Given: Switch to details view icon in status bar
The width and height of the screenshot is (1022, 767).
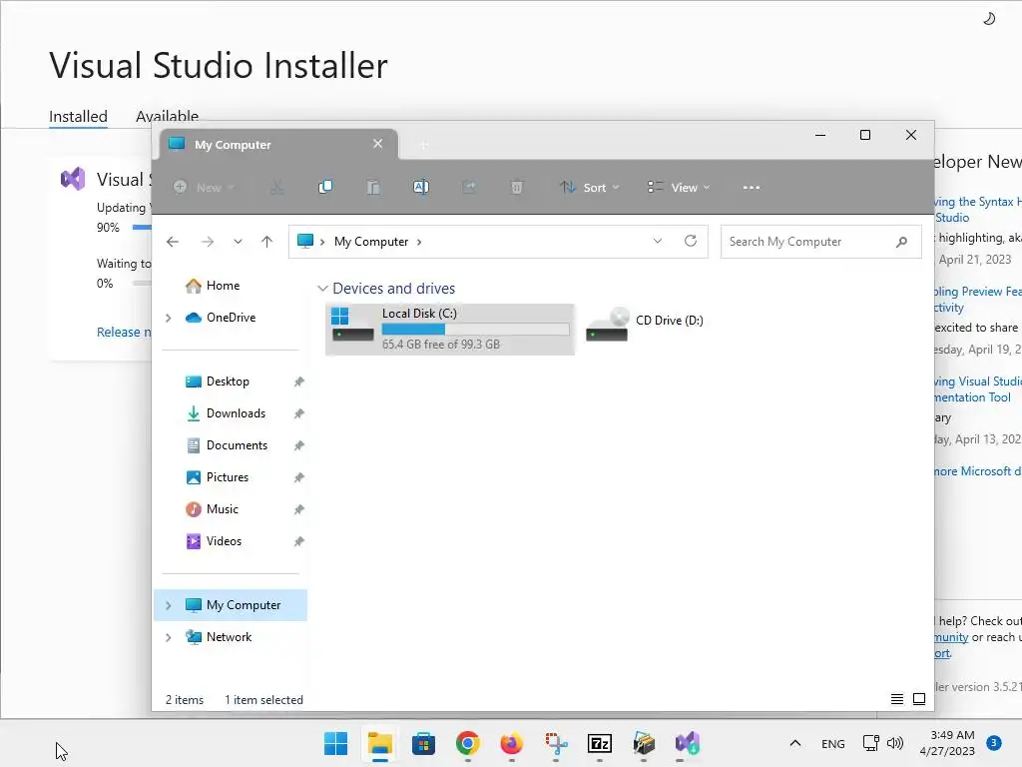Looking at the screenshot, I should [x=897, y=699].
